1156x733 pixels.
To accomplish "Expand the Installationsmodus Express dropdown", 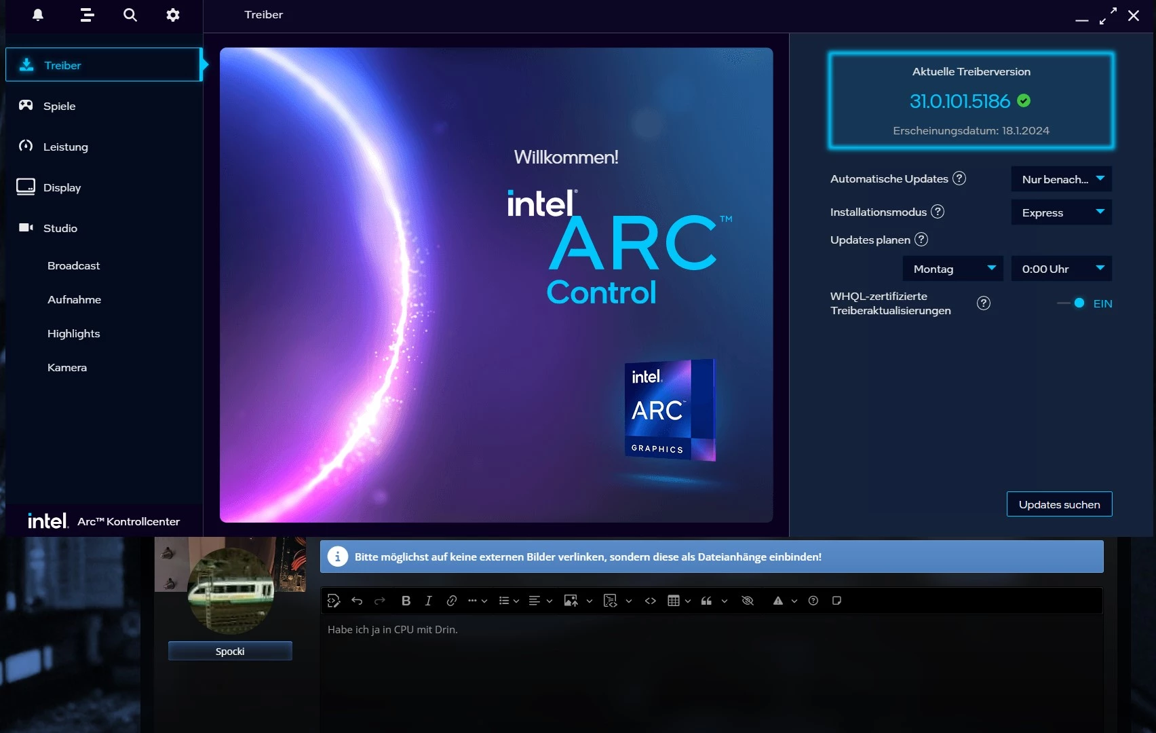I will coord(1062,212).
